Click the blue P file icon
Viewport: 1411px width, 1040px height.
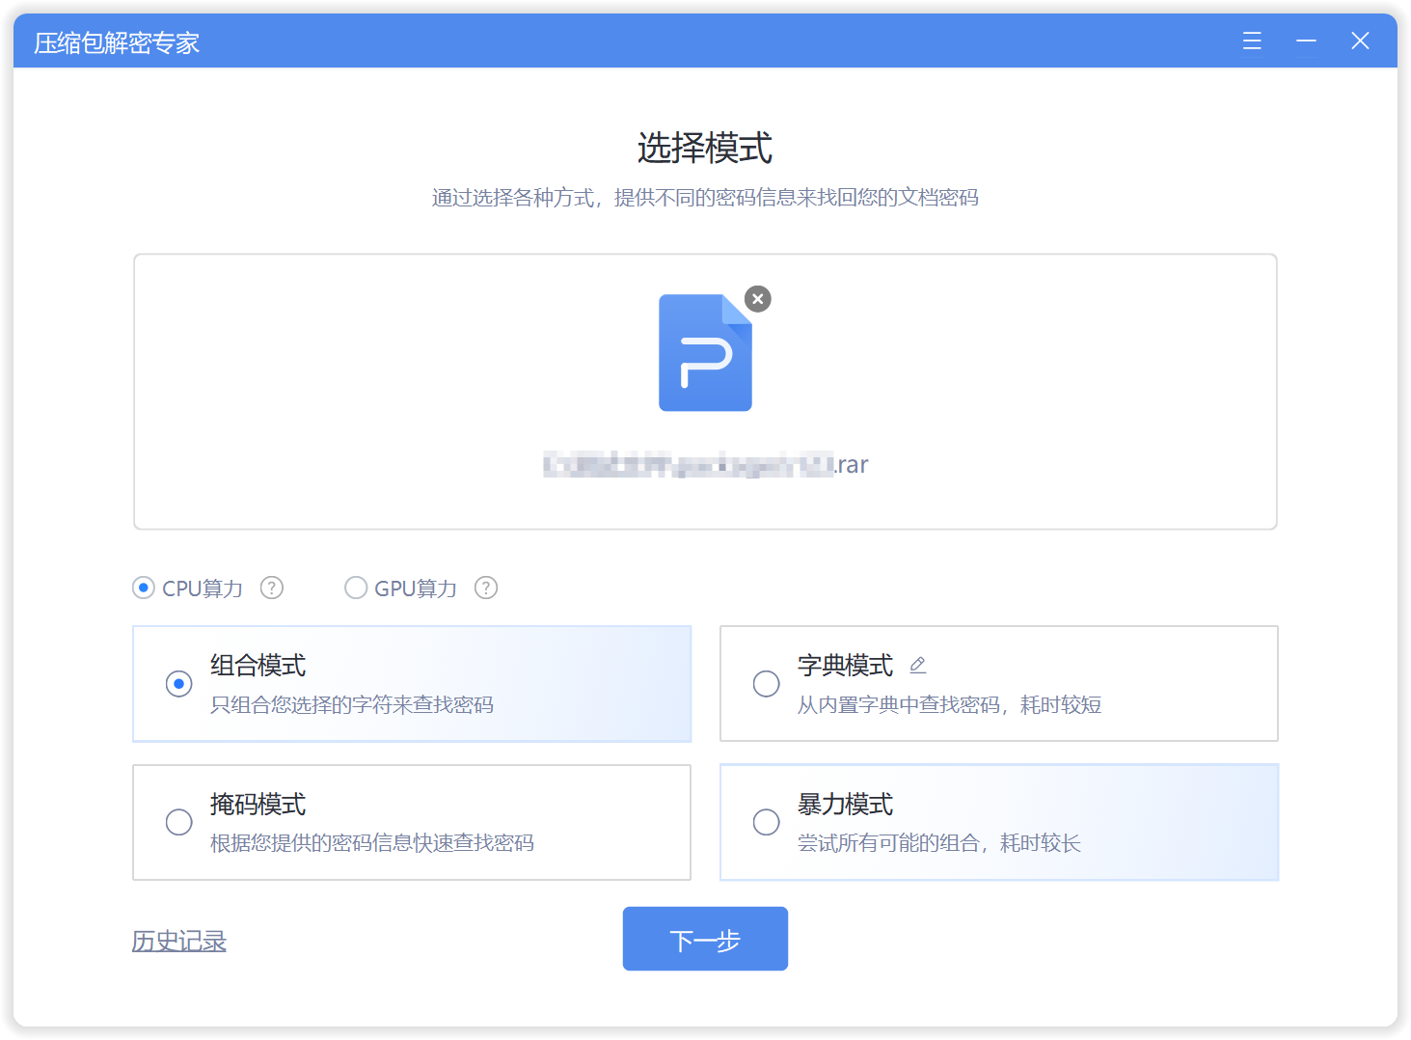click(705, 353)
